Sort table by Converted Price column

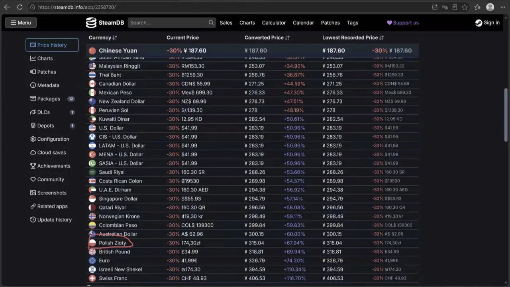pos(267,37)
